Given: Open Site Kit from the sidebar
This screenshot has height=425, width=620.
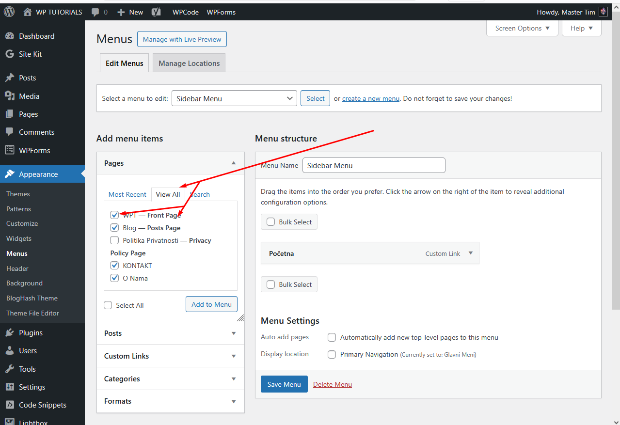Looking at the screenshot, I should 30,54.
